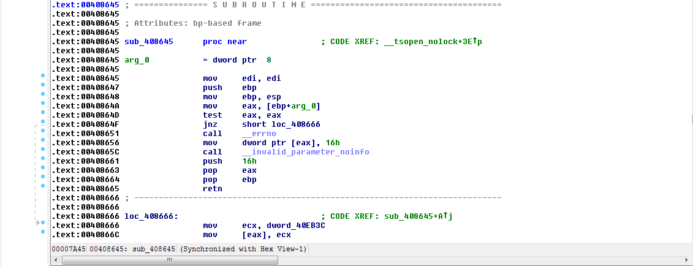Viewport: 693px width, 266px height.
Task: Click breakpoint dot at mov ecx, dword_40EB3C
Action: pyautogui.click(x=43, y=222)
